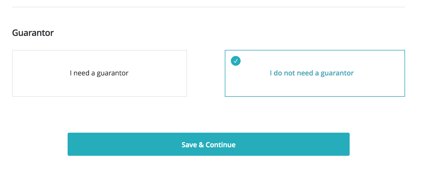The height and width of the screenshot is (171, 427).
Task: Click the "I do not need a guarantor" text
Action: click(x=312, y=73)
